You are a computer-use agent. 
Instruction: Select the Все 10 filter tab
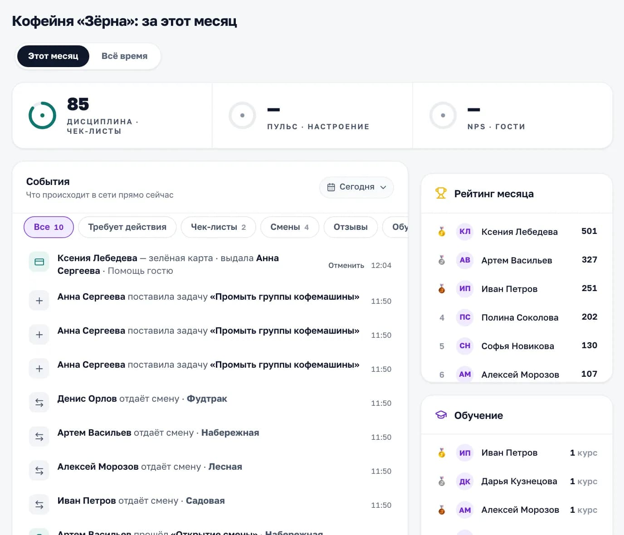(x=49, y=227)
